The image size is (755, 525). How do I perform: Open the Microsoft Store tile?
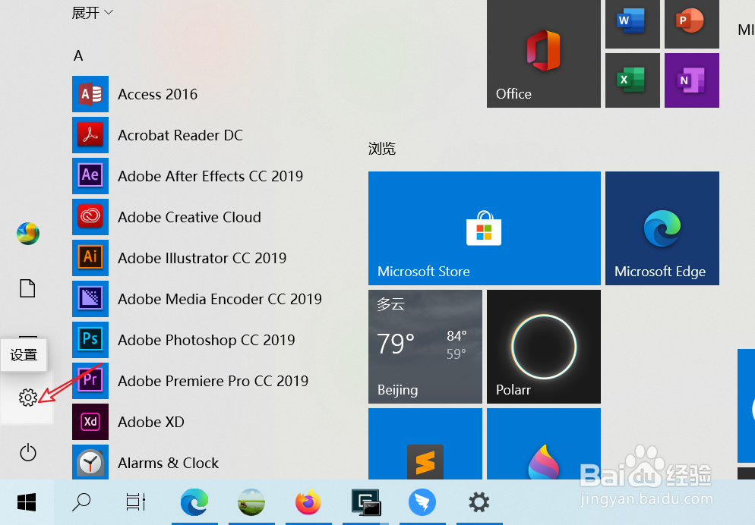pyautogui.click(x=485, y=228)
